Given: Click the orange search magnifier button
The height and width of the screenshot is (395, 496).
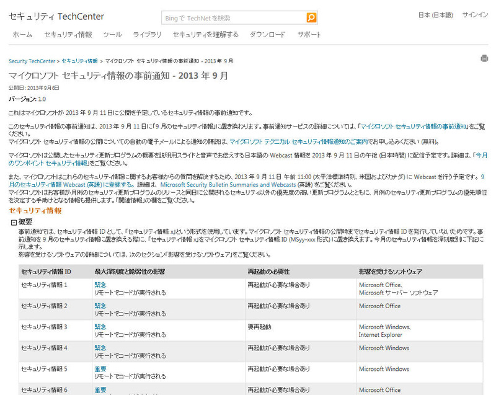Looking at the screenshot, I should (x=311, y=17).
